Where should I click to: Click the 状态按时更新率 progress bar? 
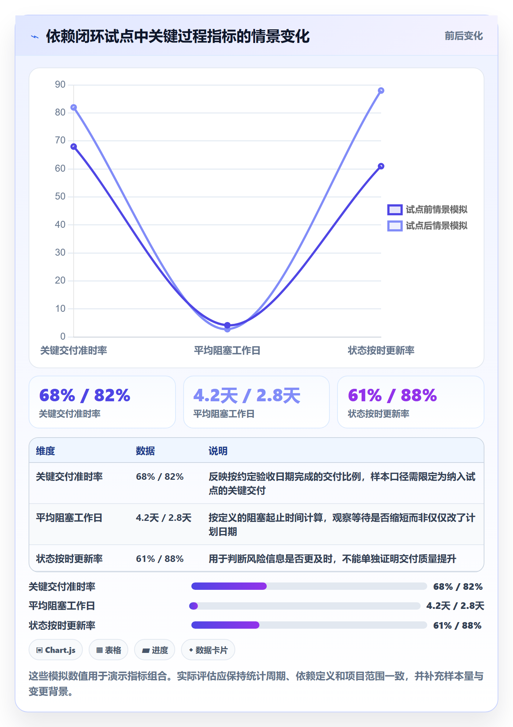tap(309, 625)
